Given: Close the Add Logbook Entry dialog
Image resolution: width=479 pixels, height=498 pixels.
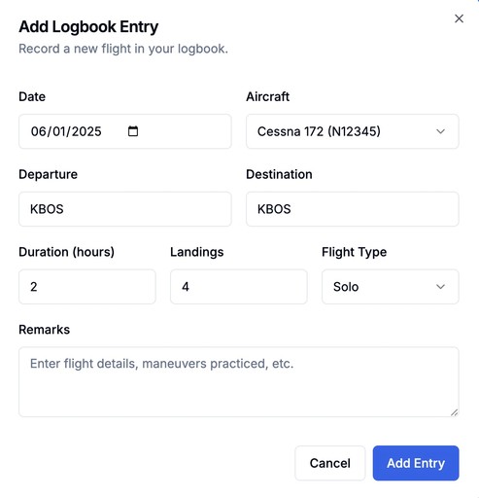Looking at the screenshot, I should pyautogui.click(x=459, y=18).
